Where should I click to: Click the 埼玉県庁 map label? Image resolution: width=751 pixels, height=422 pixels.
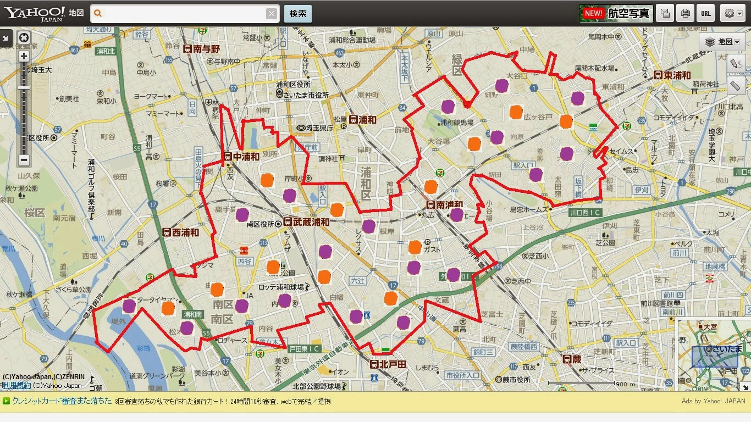tap(314, 127)
